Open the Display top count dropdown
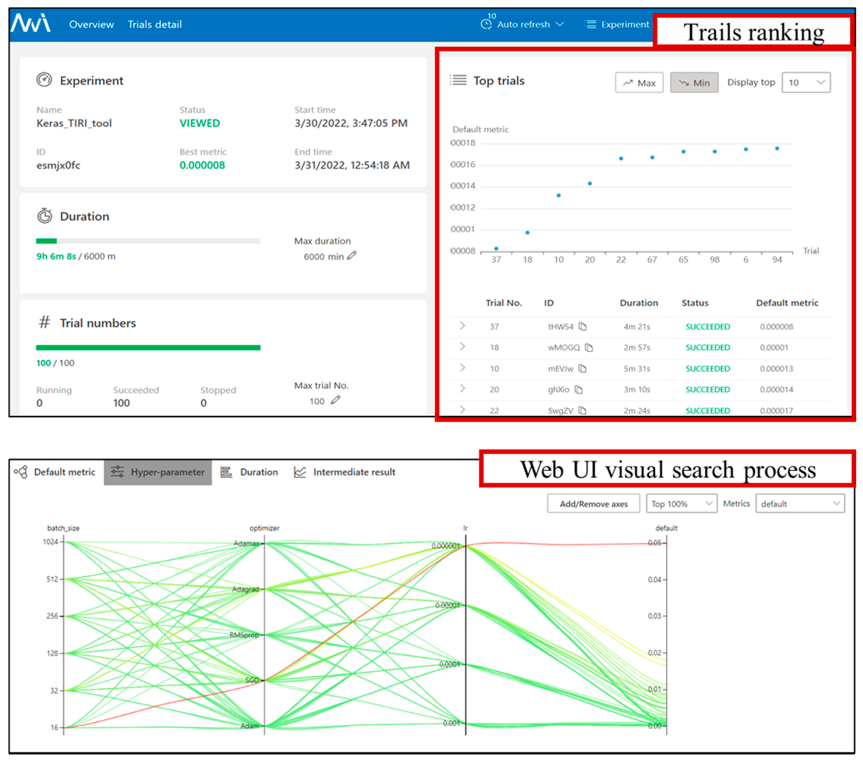Screen dimensions: 863x761 pos(806,83)
